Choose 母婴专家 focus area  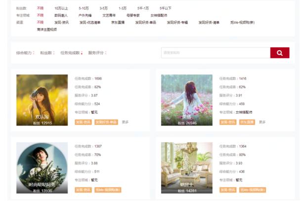click(x=133, y=15)
